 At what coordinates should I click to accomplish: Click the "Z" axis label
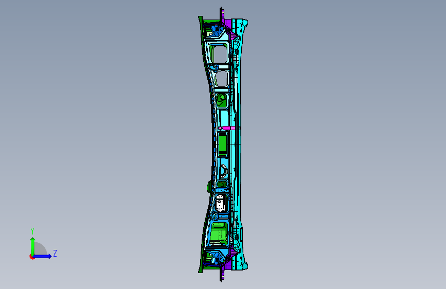click(x=55, y=253)
